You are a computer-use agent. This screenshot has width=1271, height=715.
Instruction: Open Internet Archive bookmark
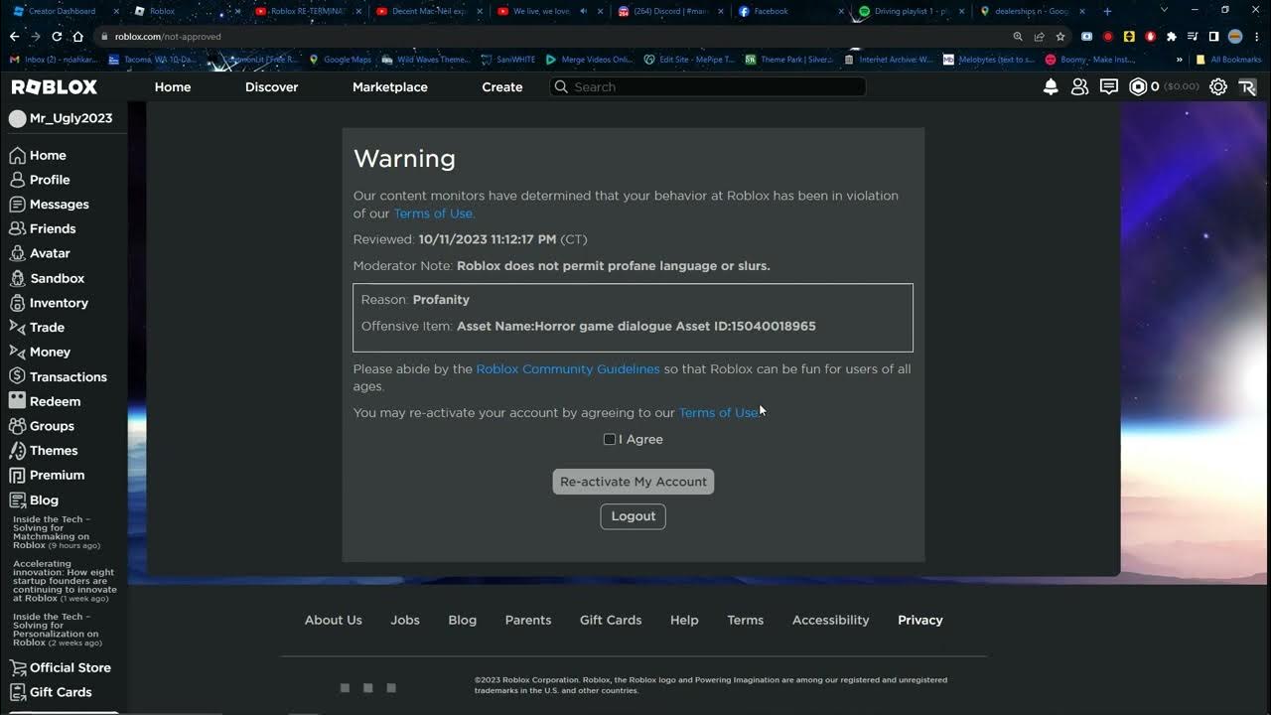889,60
